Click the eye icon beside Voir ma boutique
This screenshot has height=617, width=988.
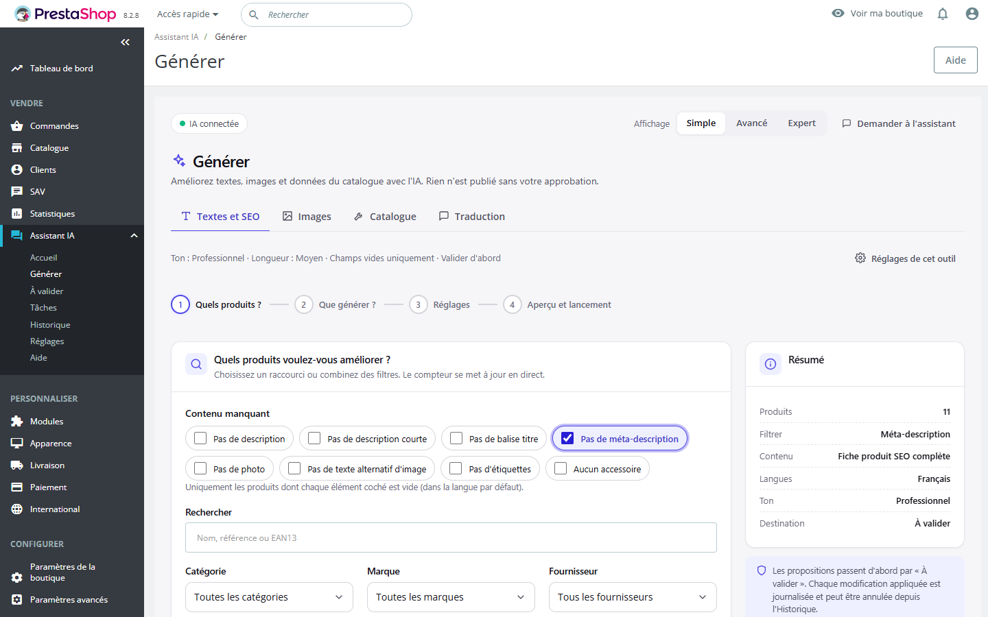click(838, 13)
